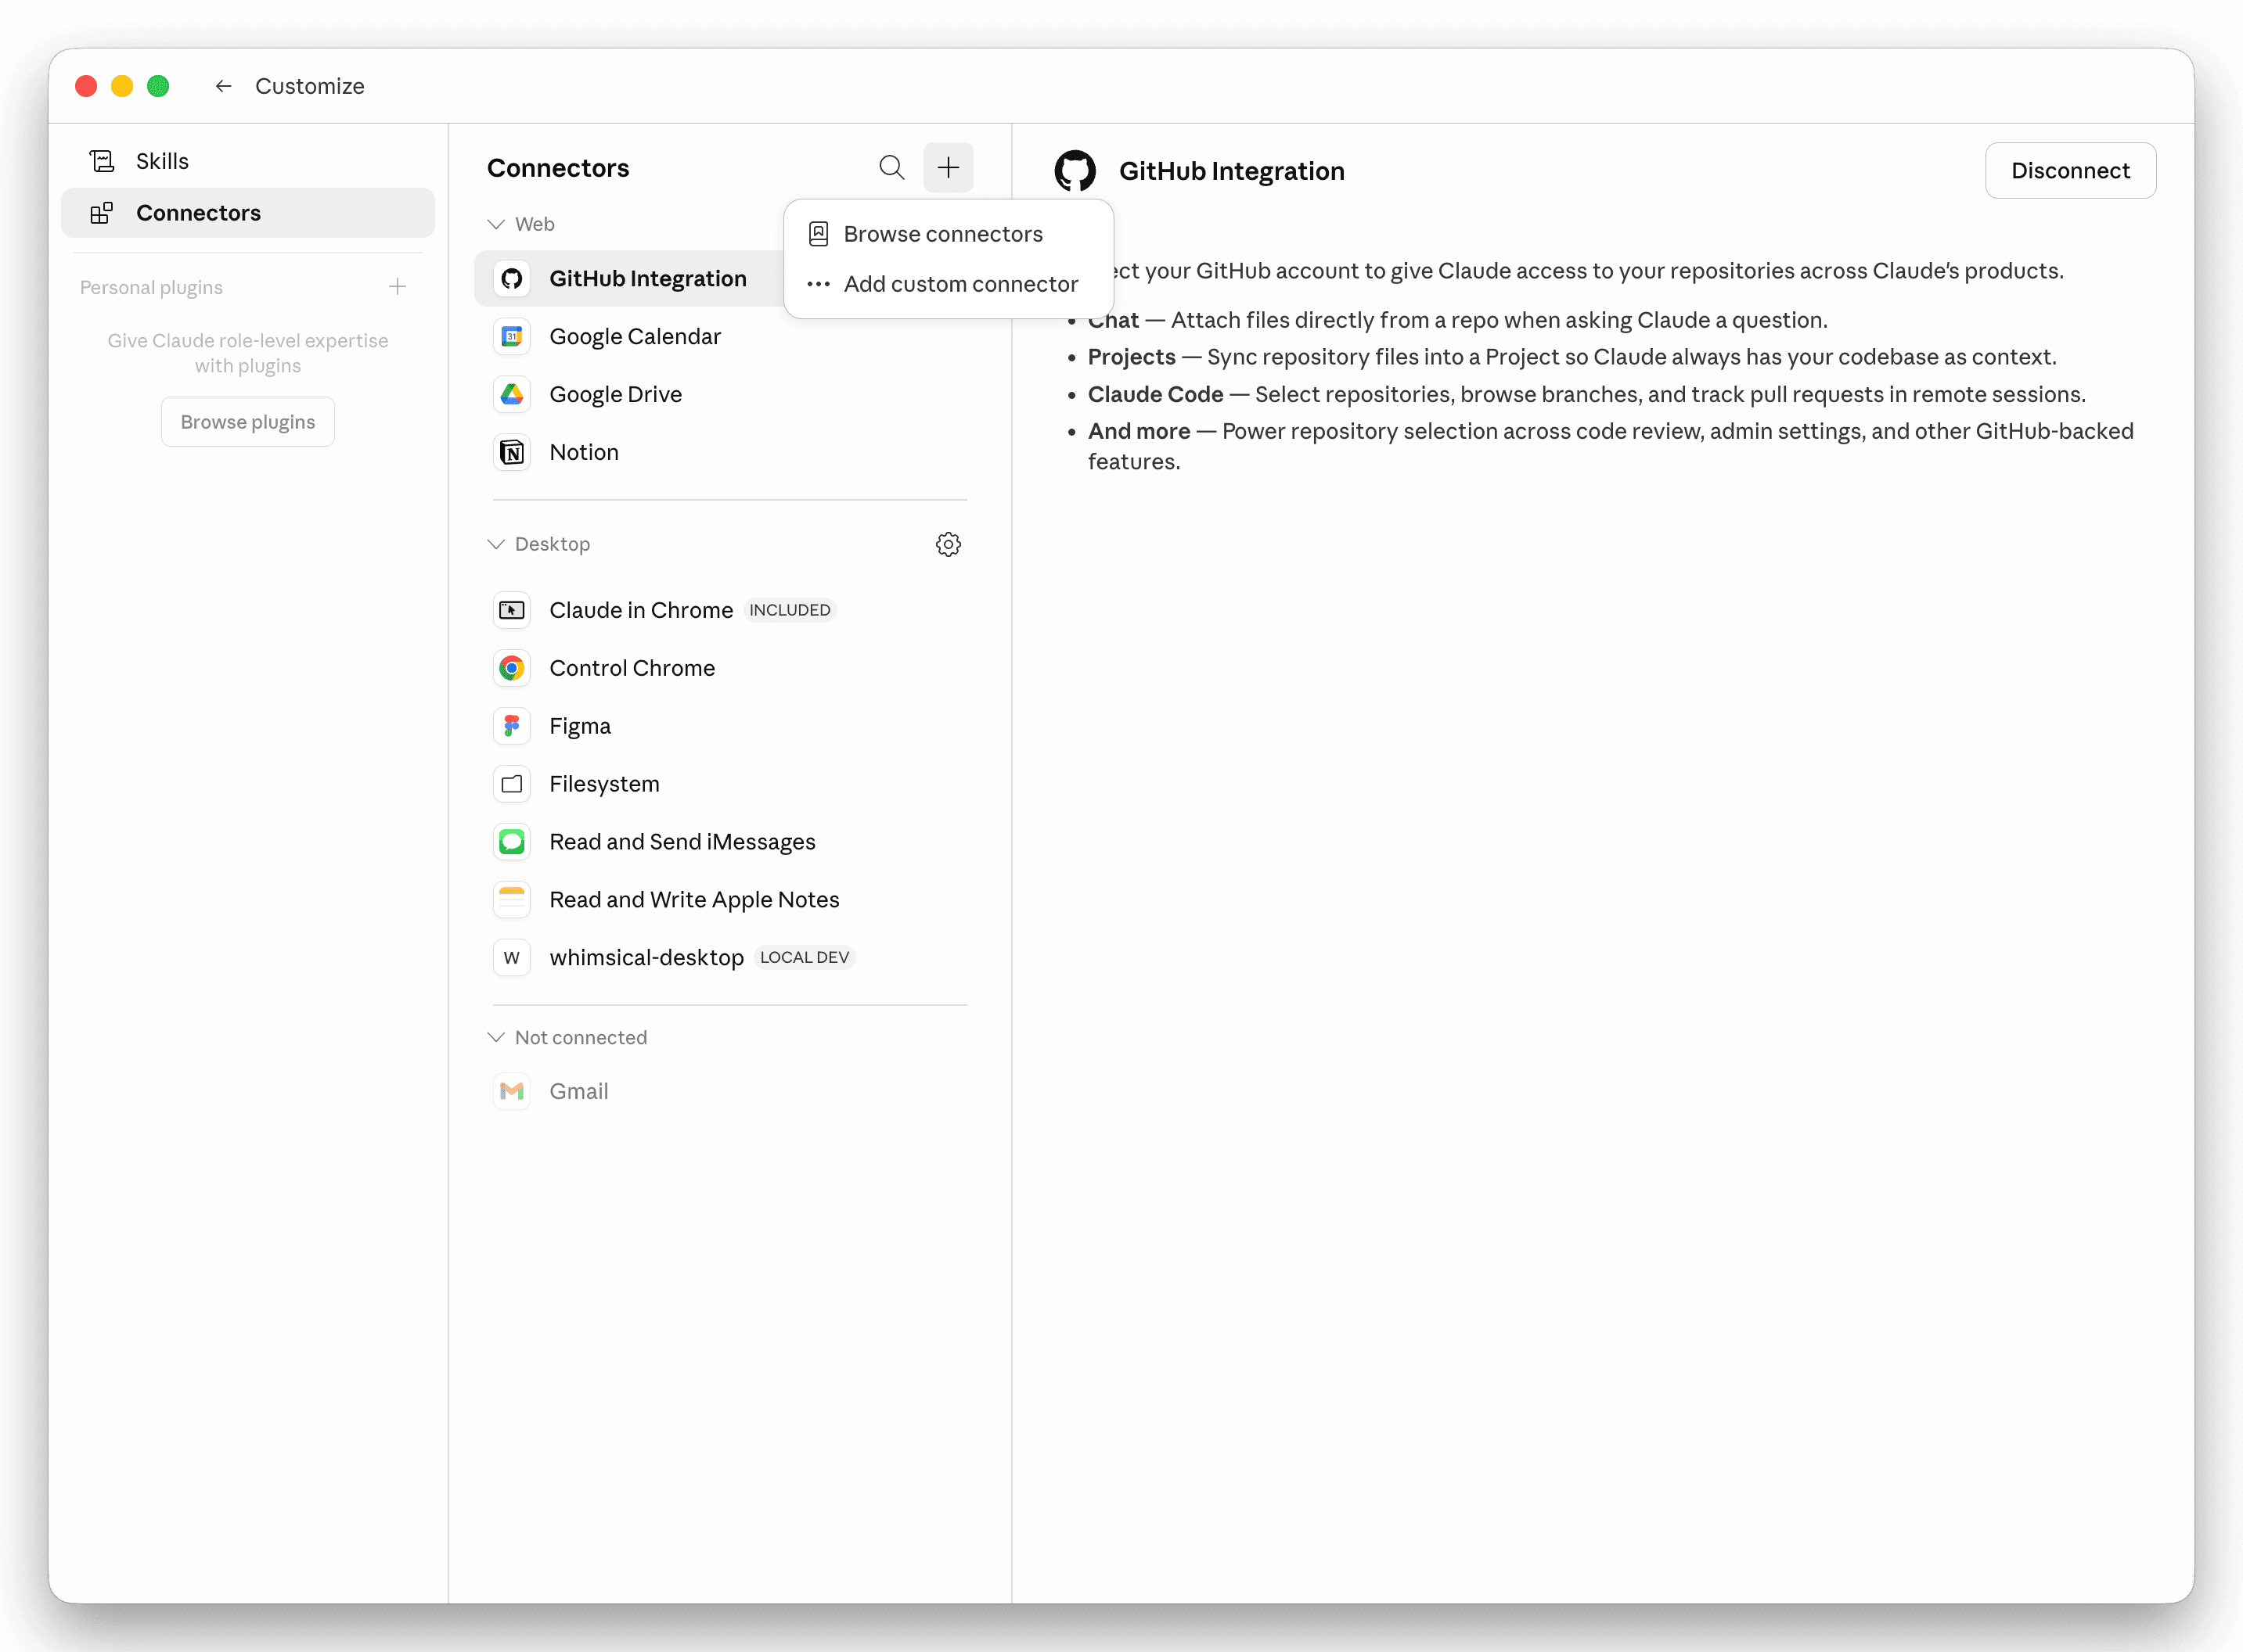The image size is (2243, 1652).
Task: Select Read and Write Apple Notes row
Action: point(729,900)
